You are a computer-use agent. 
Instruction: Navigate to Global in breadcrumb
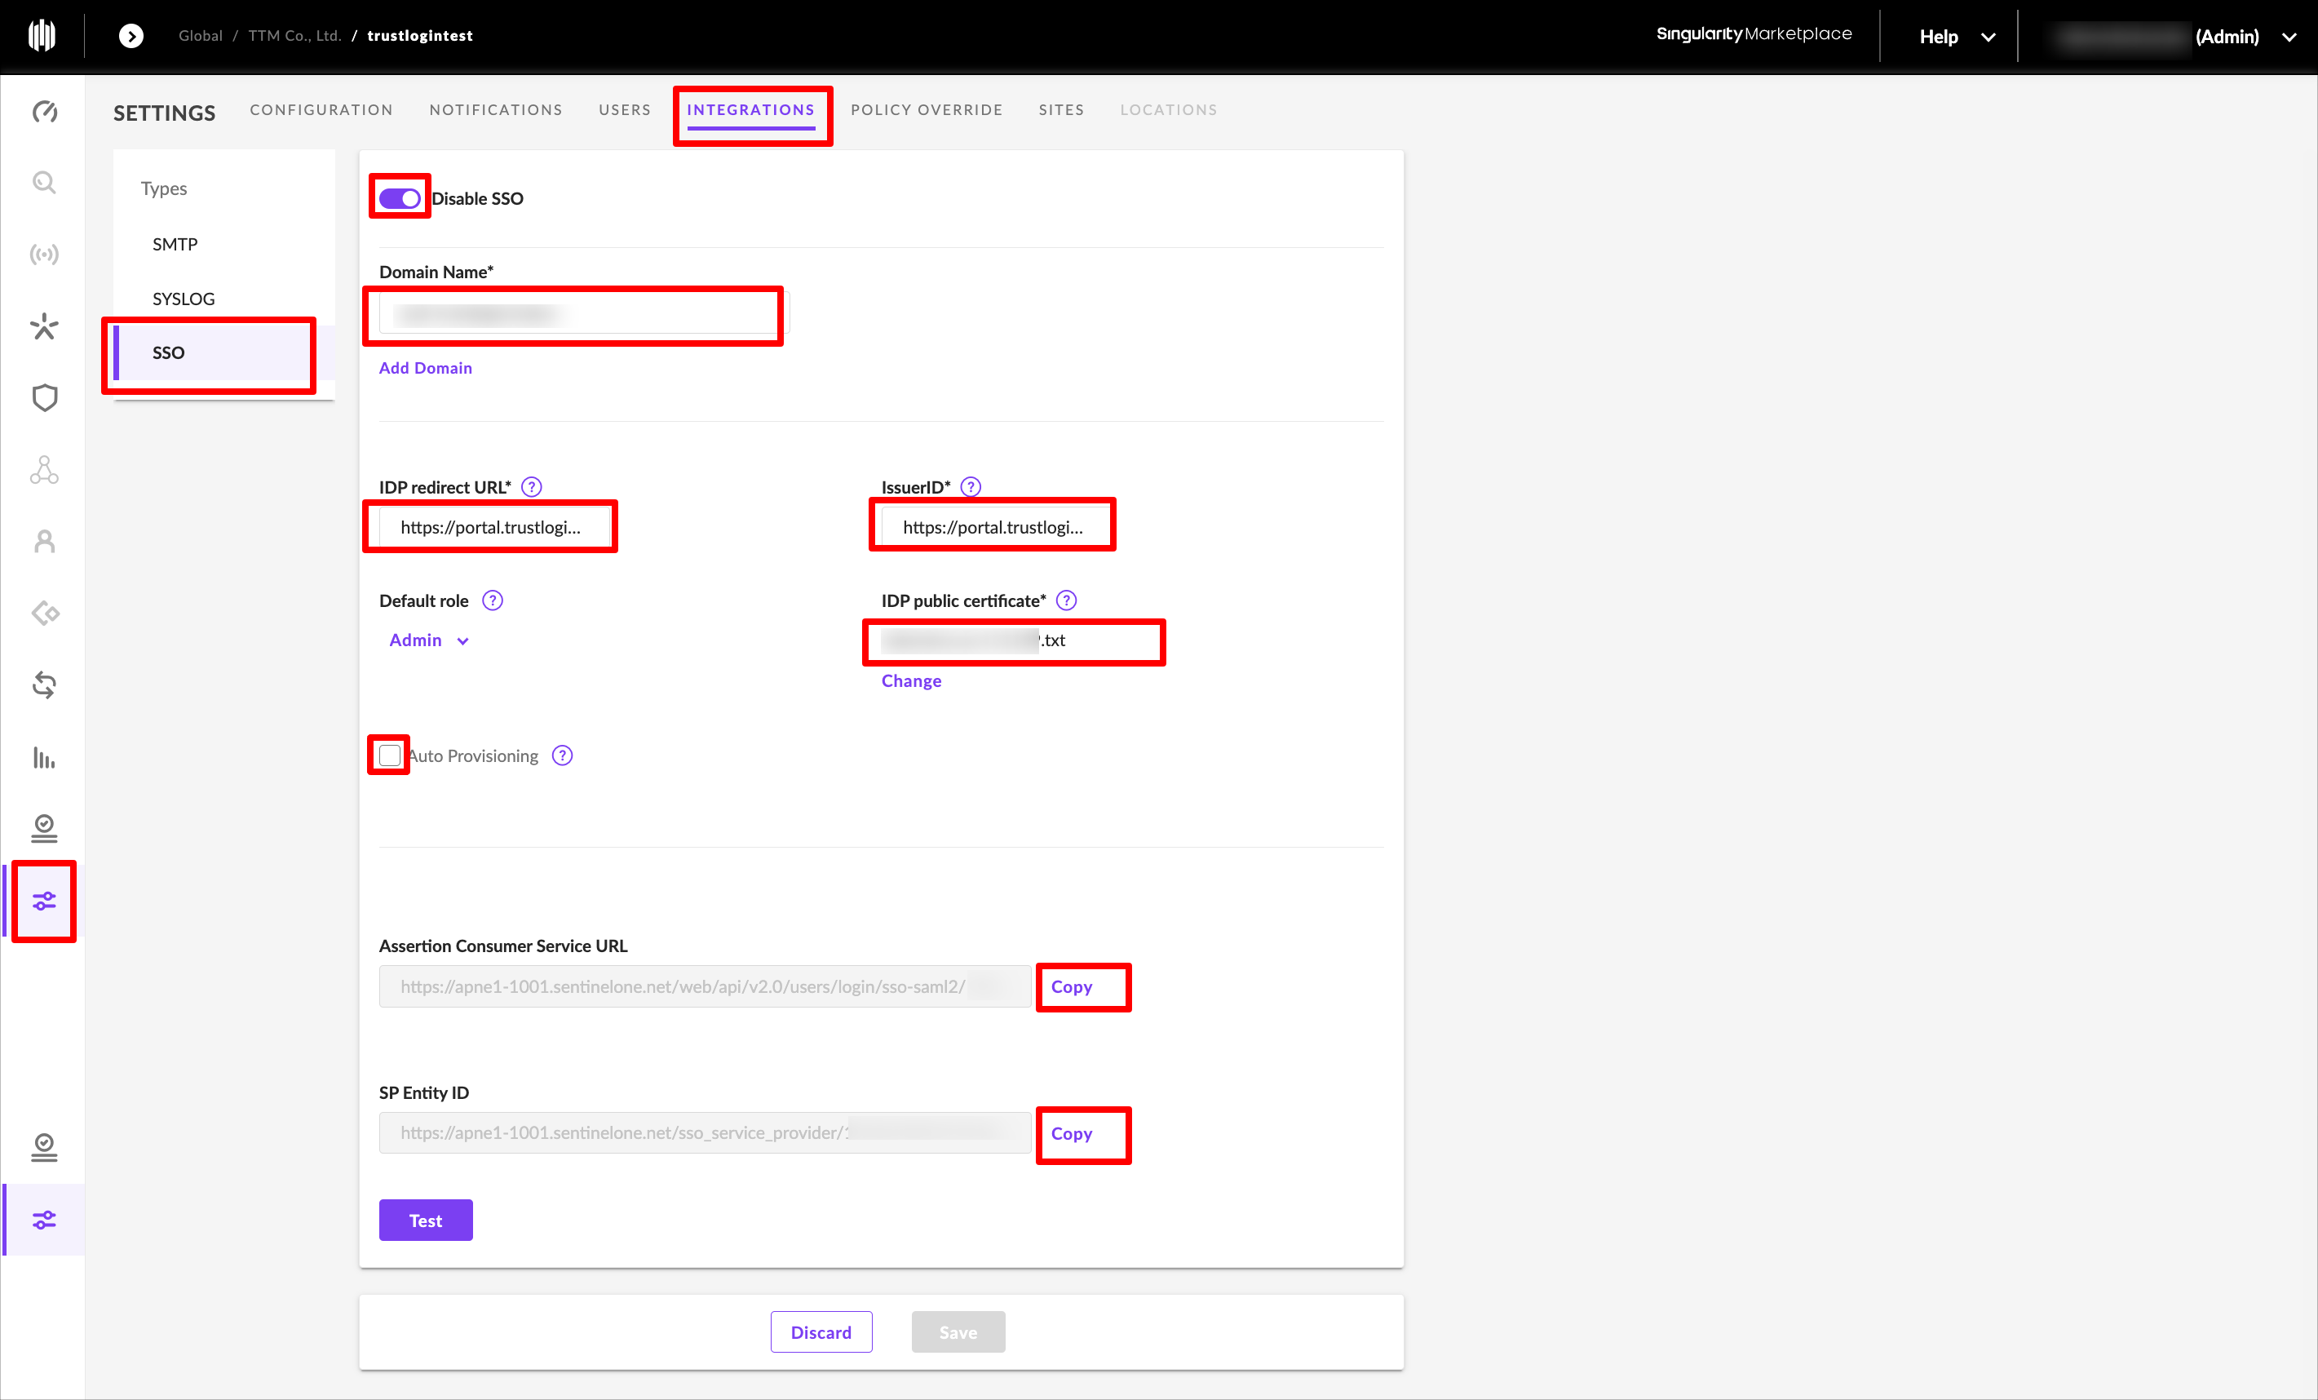(x=201, y=36)
